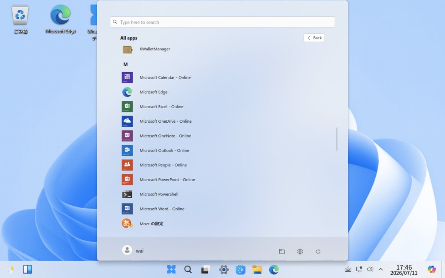Open the blue panel icon beside weather widget
The image size is (445, 278).
[x=27, y=269]
